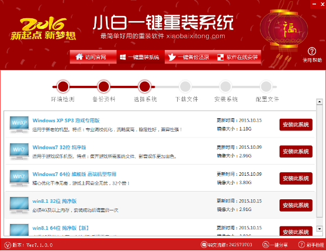Open win8.1 32位 纯净版 title link

click(55, 201)
